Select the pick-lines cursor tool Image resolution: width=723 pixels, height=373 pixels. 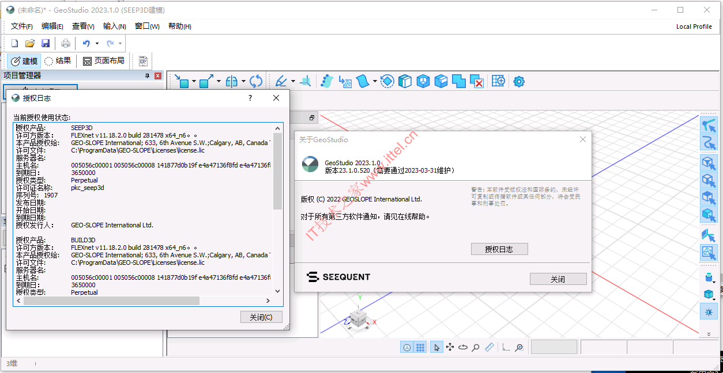point(709,142)
